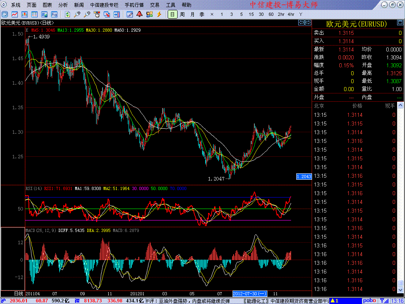This screenshot has height=304, width=405.
Task: Open the 手机行情 menu
Action: (x=134, y=5)
